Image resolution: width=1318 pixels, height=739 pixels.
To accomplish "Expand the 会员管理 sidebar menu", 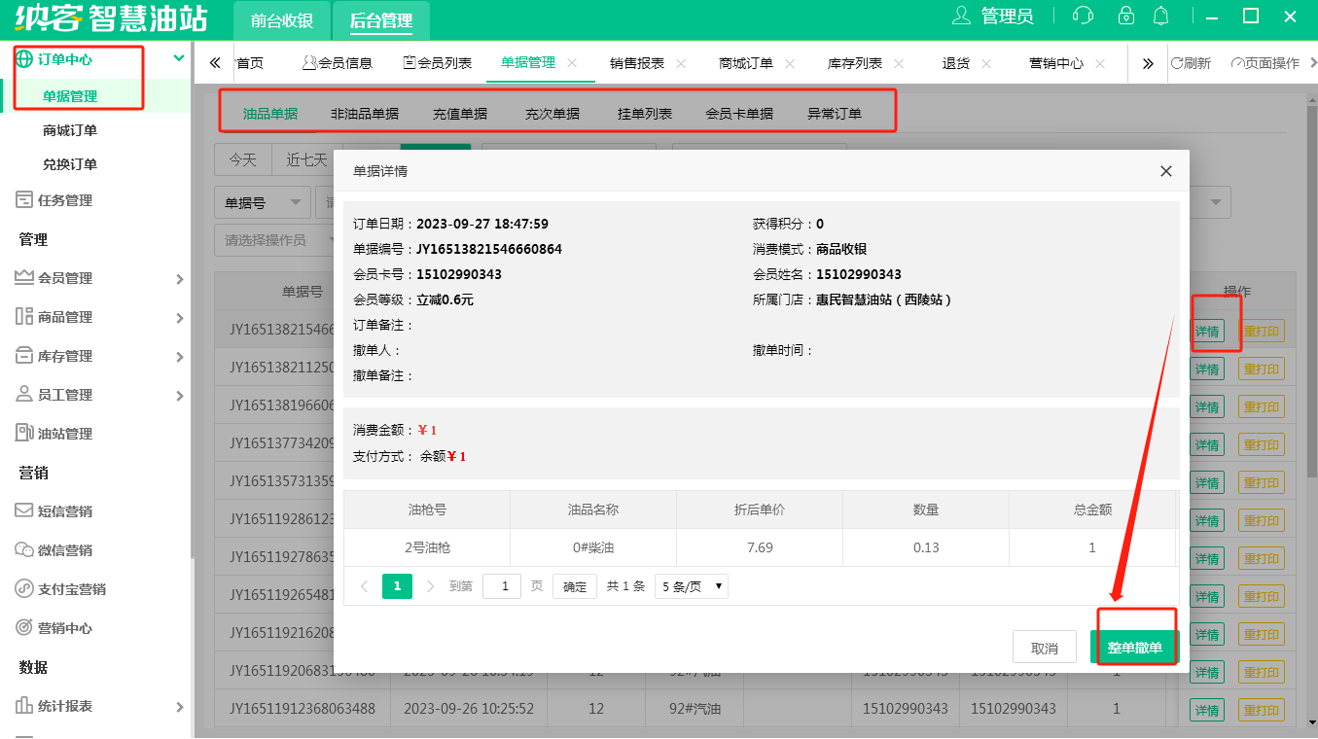I will pyautogui.click(x=97, y=278).
